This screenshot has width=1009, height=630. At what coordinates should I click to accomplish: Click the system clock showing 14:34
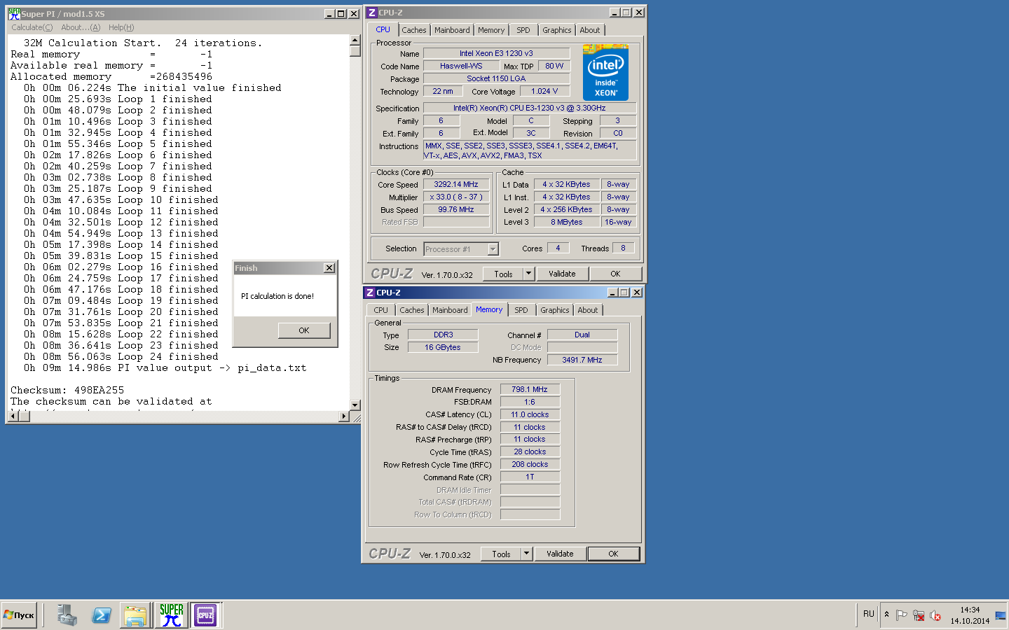[x=970, y=610]
